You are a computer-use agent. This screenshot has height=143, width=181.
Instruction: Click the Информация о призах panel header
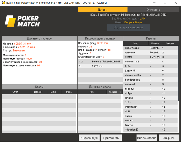[x=100, y=38]
